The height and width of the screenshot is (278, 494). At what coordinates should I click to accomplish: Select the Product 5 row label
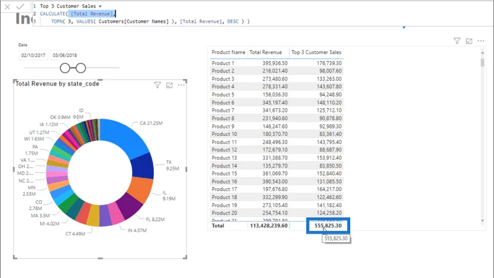point(223,95)
